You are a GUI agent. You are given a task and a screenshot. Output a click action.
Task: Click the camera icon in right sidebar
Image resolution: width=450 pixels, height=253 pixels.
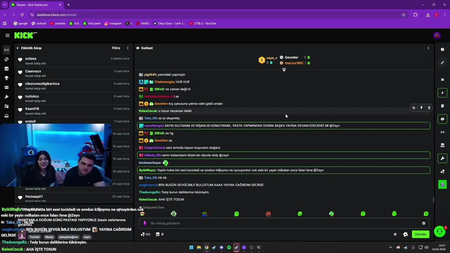click(x=442, y=145)
